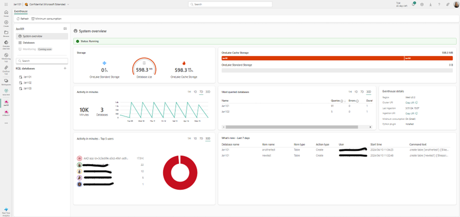Select 1H range for Most queried databases
The height and width of the screenshot is (217, 460).
pos(350,92)
